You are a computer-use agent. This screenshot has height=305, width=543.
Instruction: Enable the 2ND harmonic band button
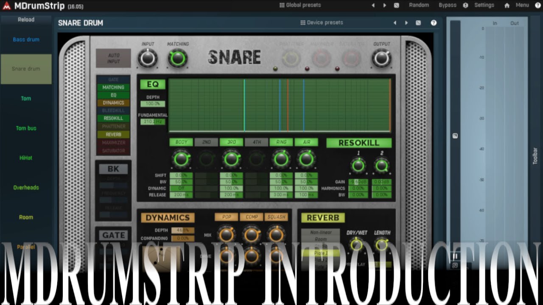[206, 142]
